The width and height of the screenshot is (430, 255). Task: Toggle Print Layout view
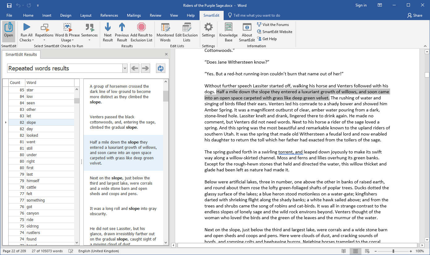point(355,251)
